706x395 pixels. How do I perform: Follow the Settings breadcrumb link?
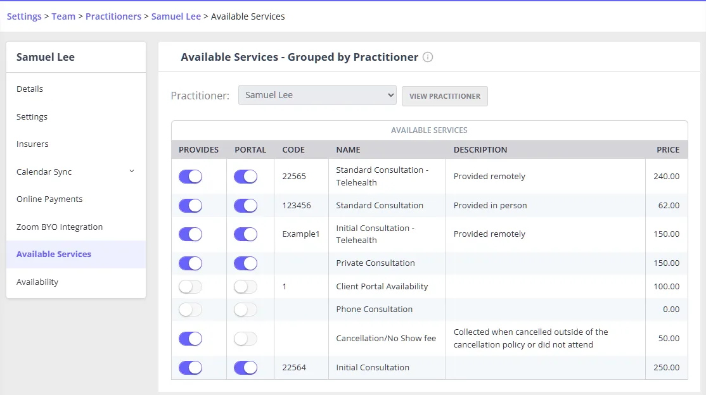click(x=24, y=16)
